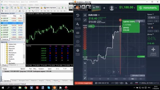Center the chart with crosshair circle
The width and height of the screenshot is (160, 90).
[x=114, y=72]
